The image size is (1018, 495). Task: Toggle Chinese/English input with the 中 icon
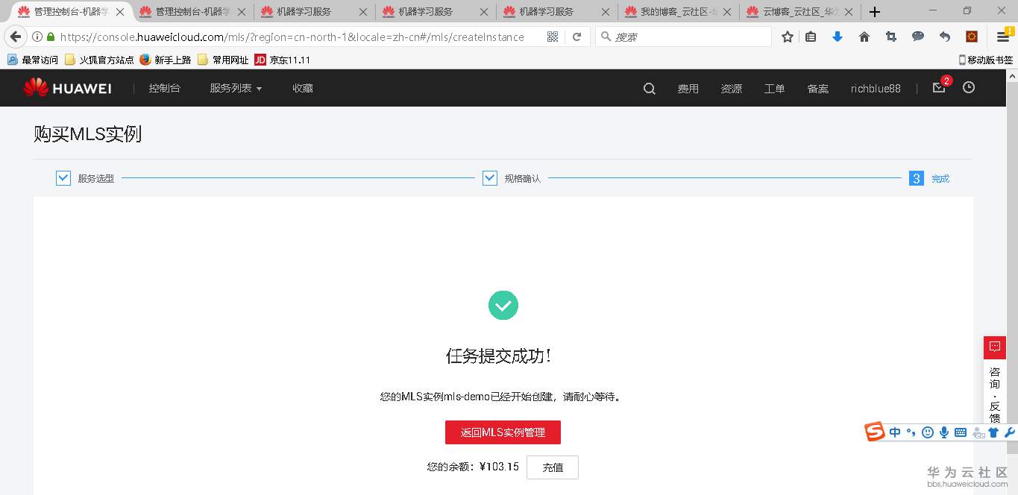pyautogui.click(x=894, y=432)
